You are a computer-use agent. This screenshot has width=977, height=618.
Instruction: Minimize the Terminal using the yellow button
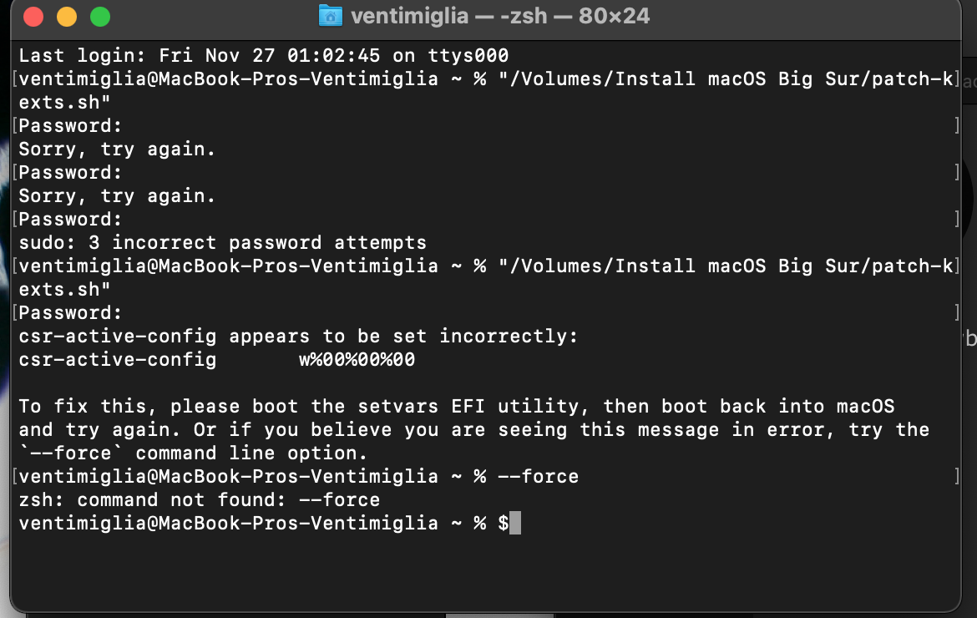(x=67, y=17)
